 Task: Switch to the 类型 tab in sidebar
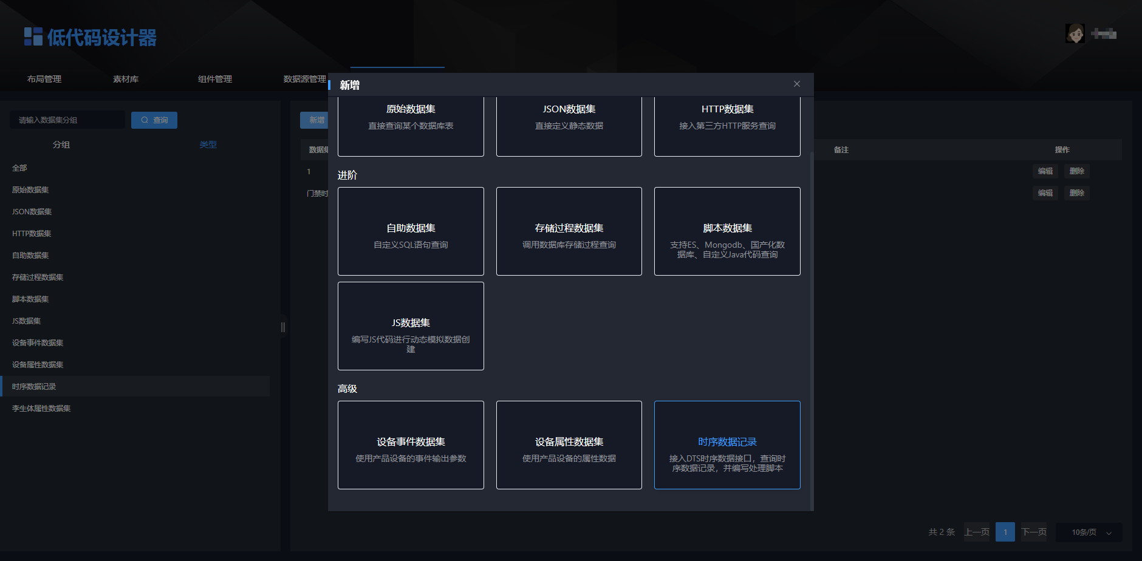coord(208,144)
